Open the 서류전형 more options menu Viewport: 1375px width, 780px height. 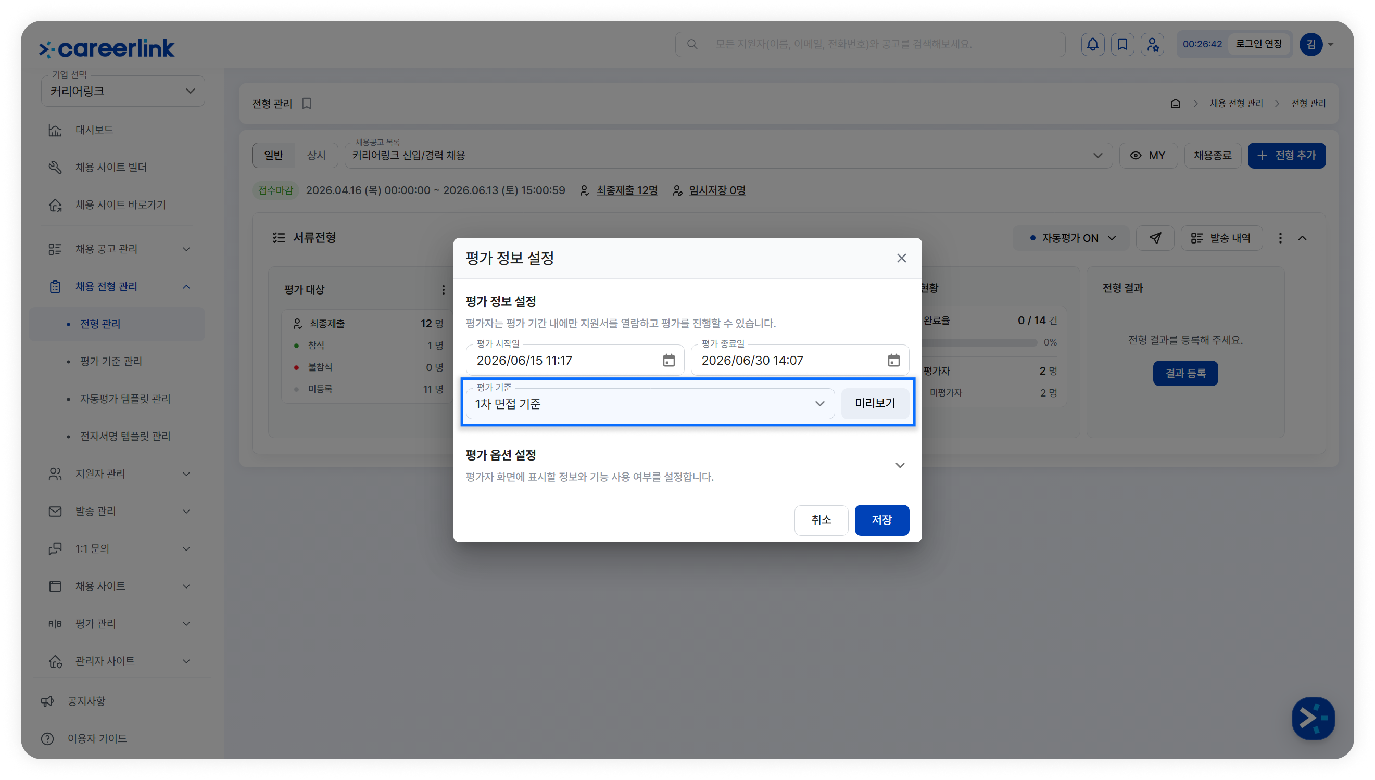tap(1280, 238)
